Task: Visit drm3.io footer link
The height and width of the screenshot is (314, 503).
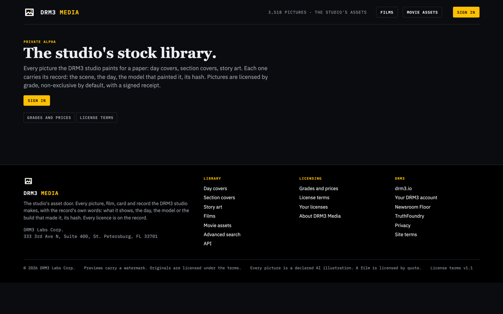Action: coord(403,188)
